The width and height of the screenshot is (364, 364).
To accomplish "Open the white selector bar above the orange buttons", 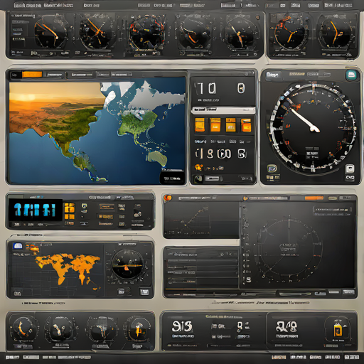I will [x=223, y=110].
